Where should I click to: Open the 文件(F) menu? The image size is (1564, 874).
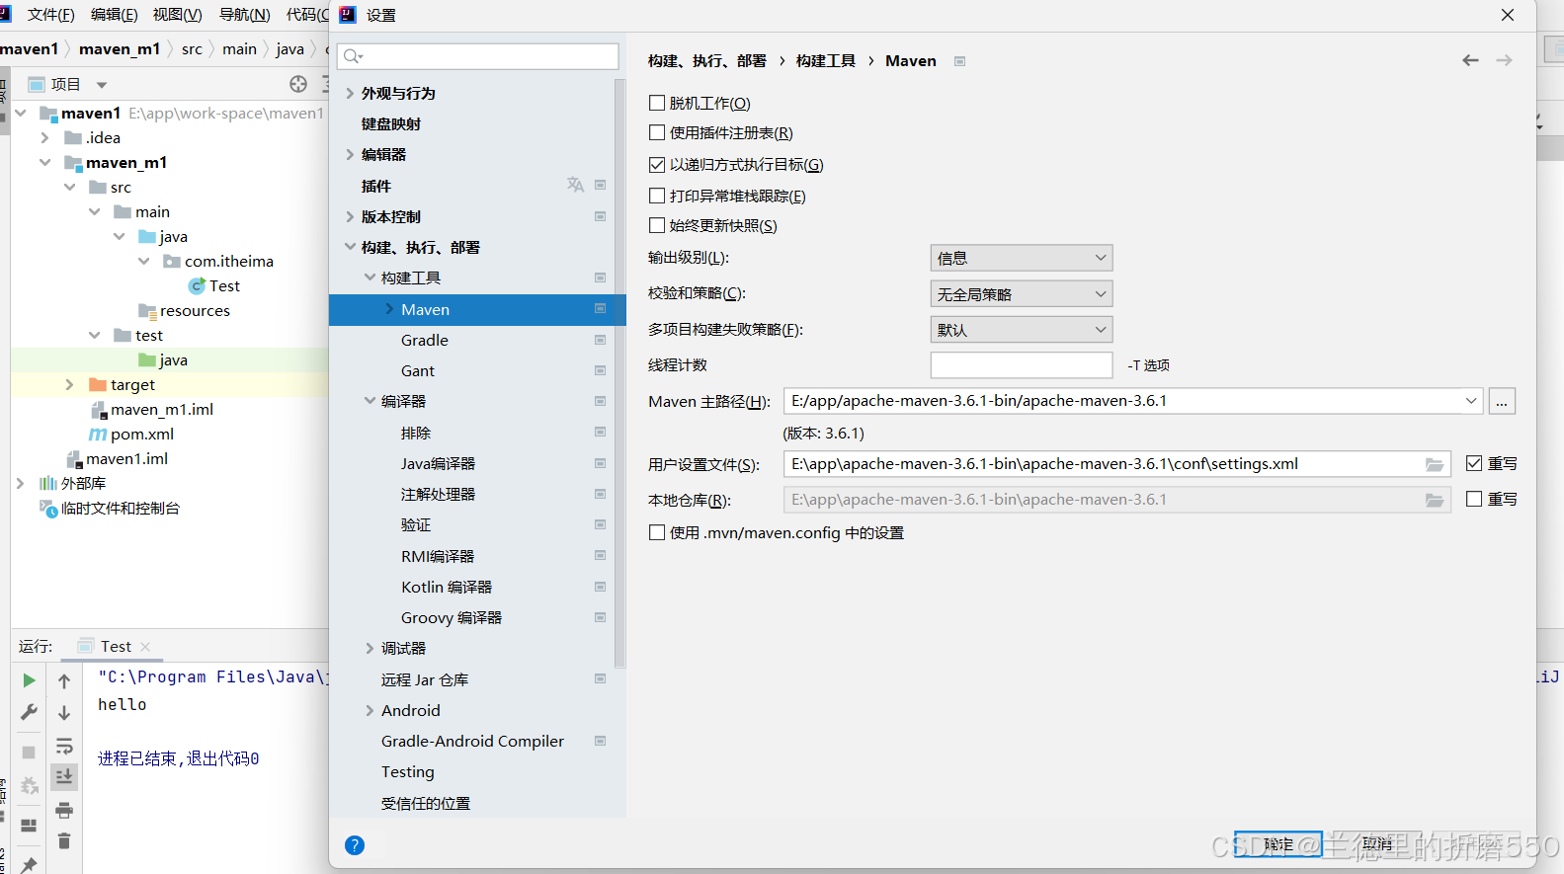[50, 15]
